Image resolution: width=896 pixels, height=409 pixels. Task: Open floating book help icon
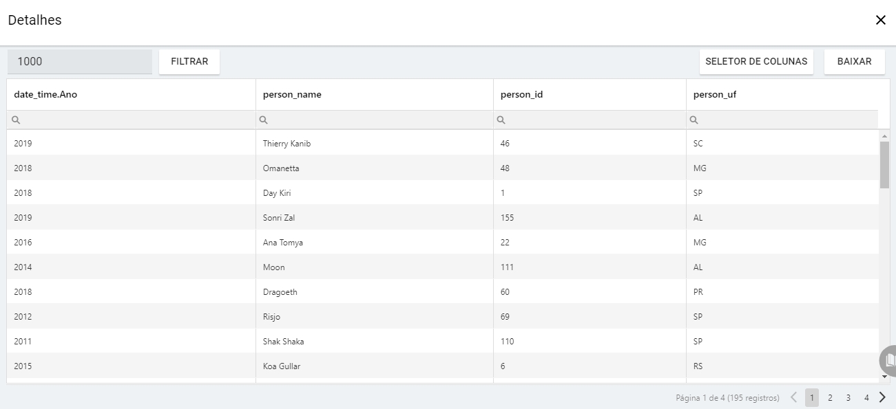tap(889, 360)
